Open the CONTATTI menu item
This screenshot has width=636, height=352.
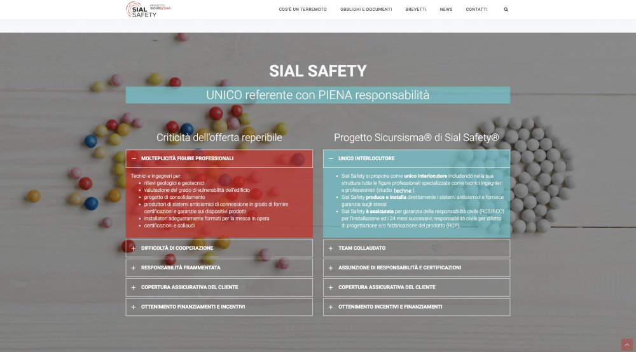(476, 10)
